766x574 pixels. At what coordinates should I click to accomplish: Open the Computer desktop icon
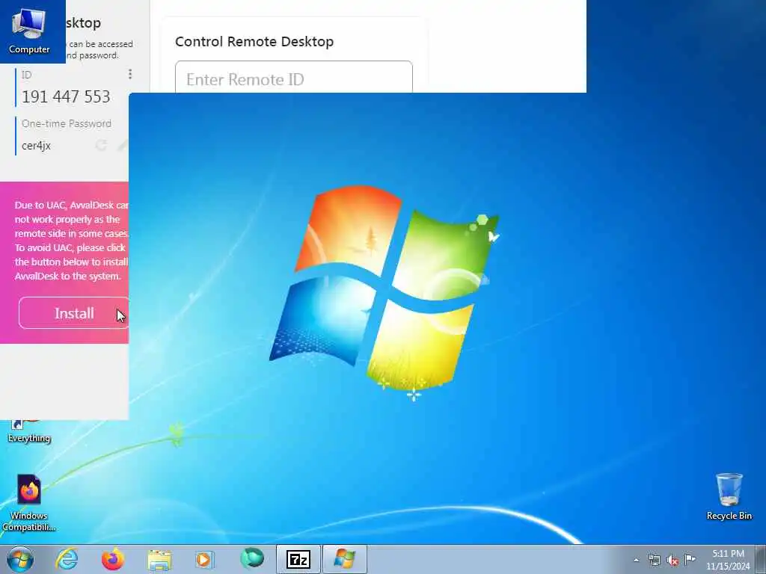(x=29, y=30)
